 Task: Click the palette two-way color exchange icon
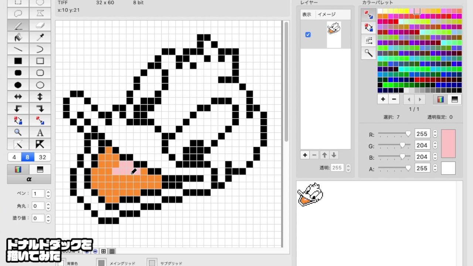[x=368, y=28]
